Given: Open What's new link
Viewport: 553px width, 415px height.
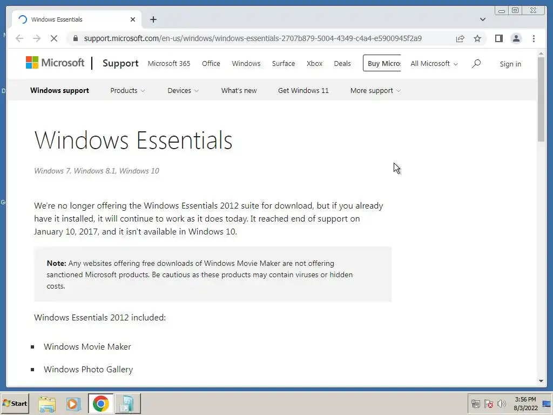Looking at the screenshot, I should 239,90.
